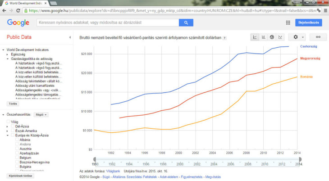
Task: Click the left 1990 time slider handle
Action: (95, 159)
